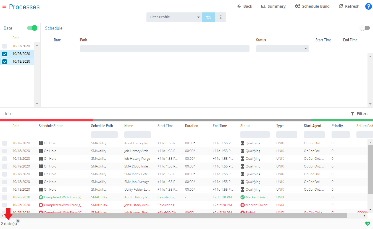Click the job Schedule Path filter box
The image size is (373, 229).
(x=104, y=135)
